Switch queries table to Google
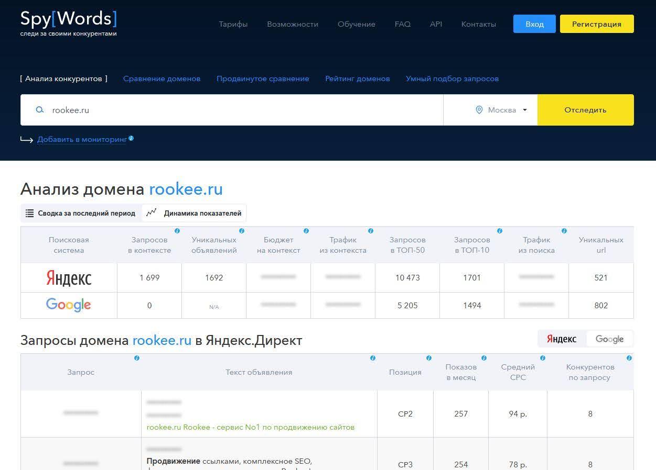This screenshot has width=656, height=470. [x=609, y=339]
